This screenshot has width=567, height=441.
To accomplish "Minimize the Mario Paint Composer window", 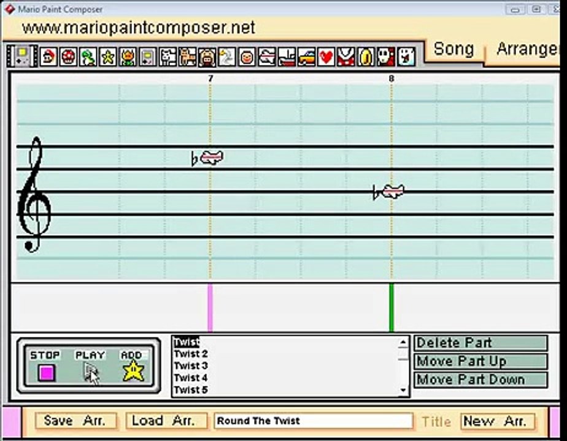I will [515, 9].
